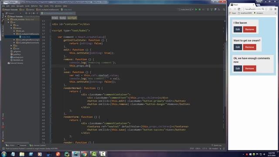This screenshot has height=157, width=279.
Task: Select package.json in the project tree
Action: pyautogui.click(x=17, y=57)
